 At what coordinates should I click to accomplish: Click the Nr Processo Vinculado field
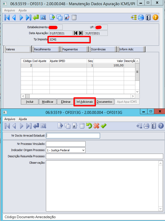pyautogui.click(x=66, y=144)
